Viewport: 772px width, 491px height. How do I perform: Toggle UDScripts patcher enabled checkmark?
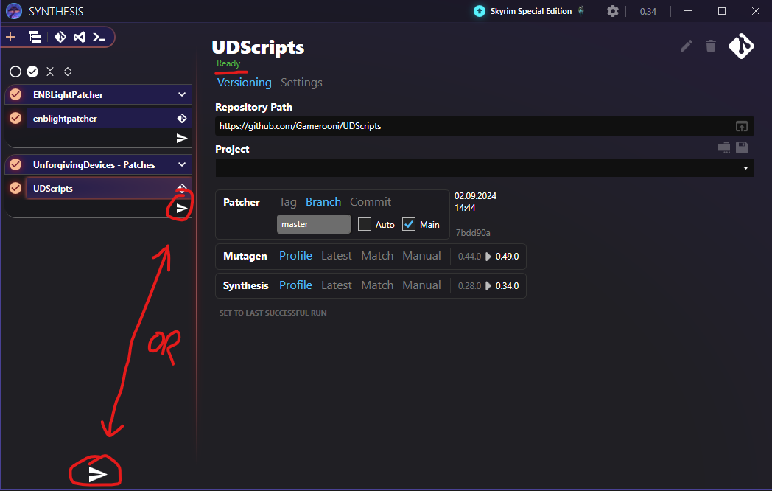pos(15,188)
